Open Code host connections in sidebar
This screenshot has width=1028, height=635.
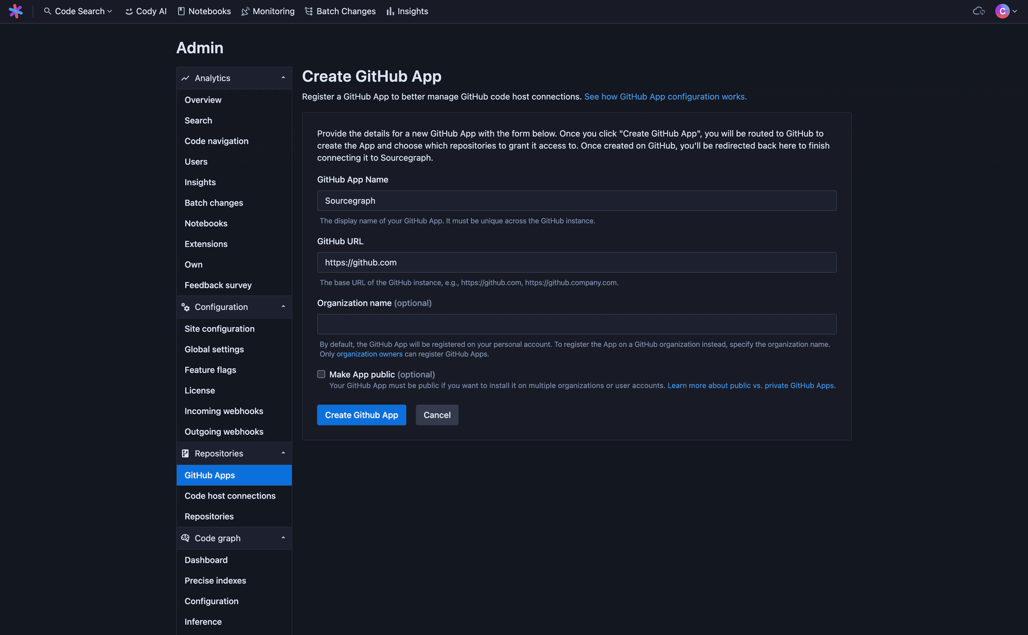point(234,496)
